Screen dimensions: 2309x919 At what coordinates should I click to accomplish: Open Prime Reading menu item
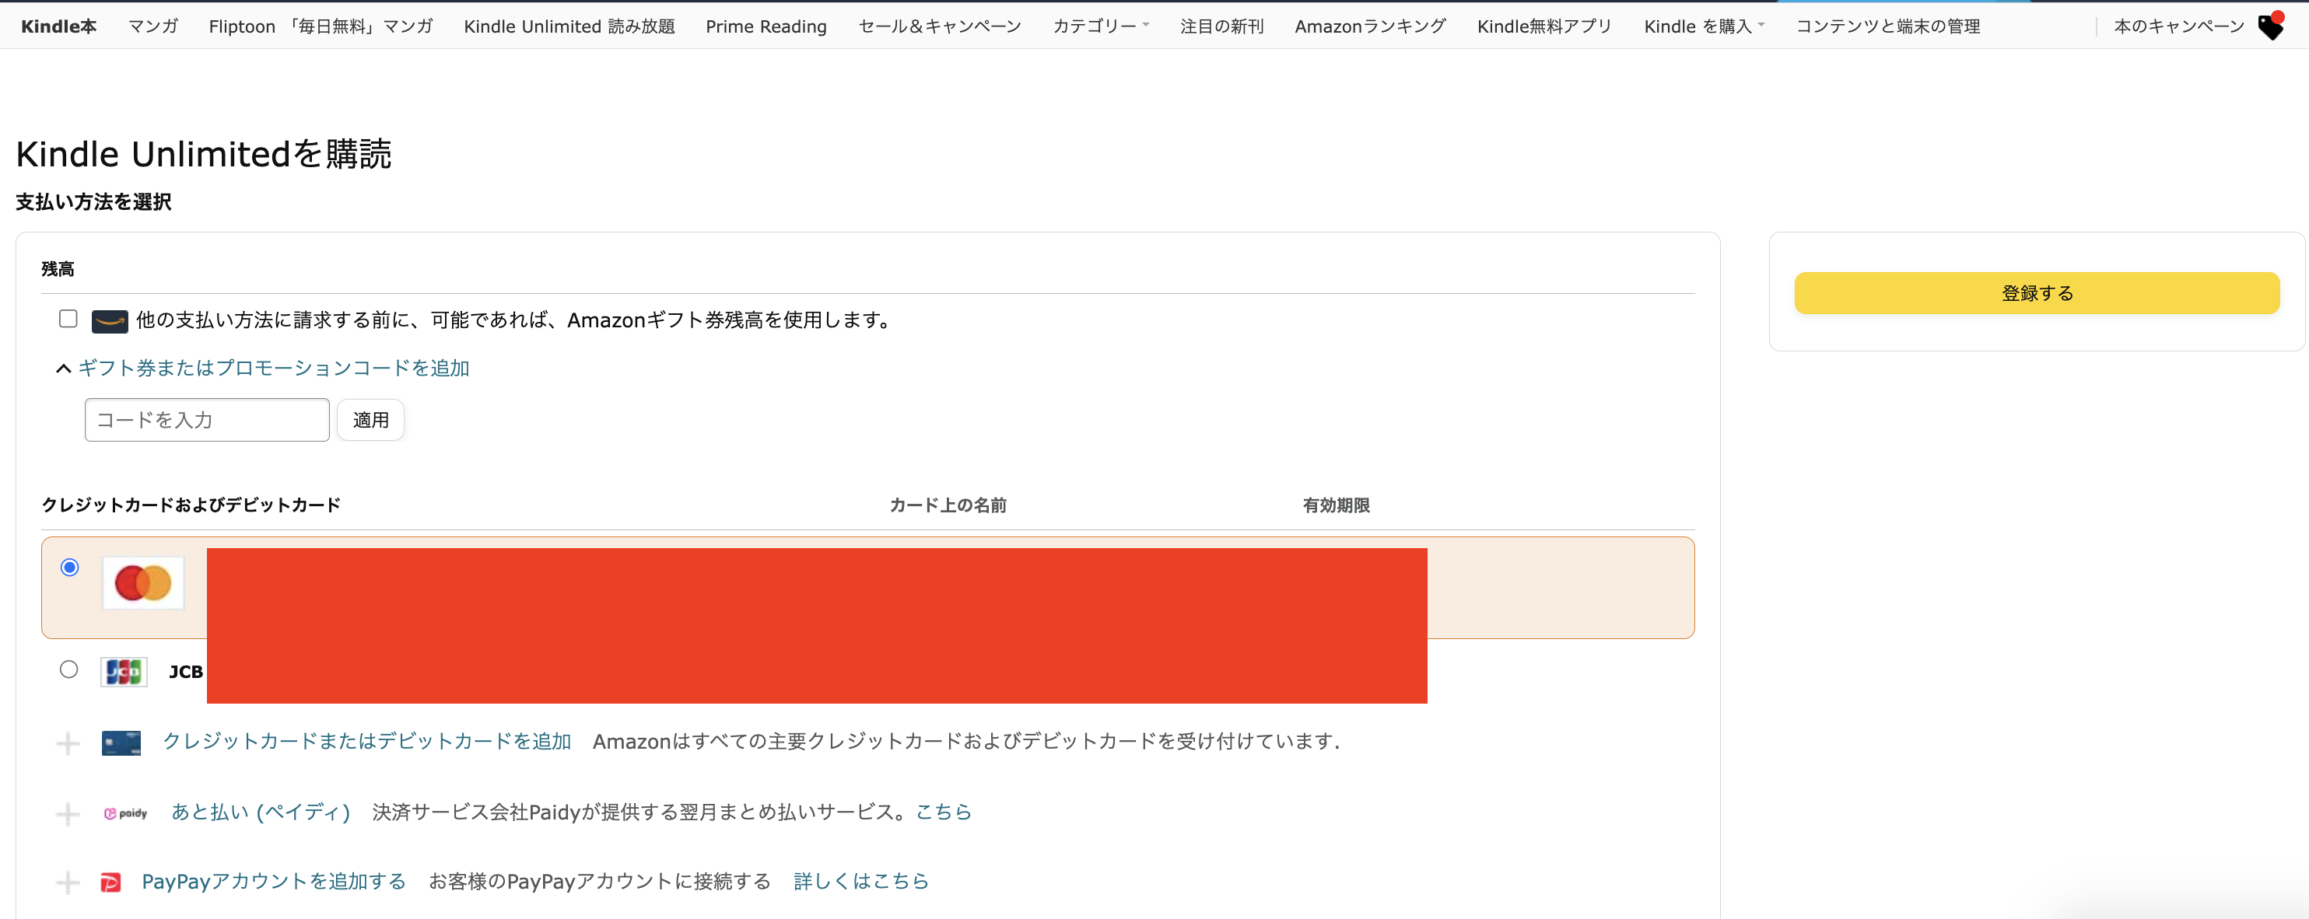point(766,26)
